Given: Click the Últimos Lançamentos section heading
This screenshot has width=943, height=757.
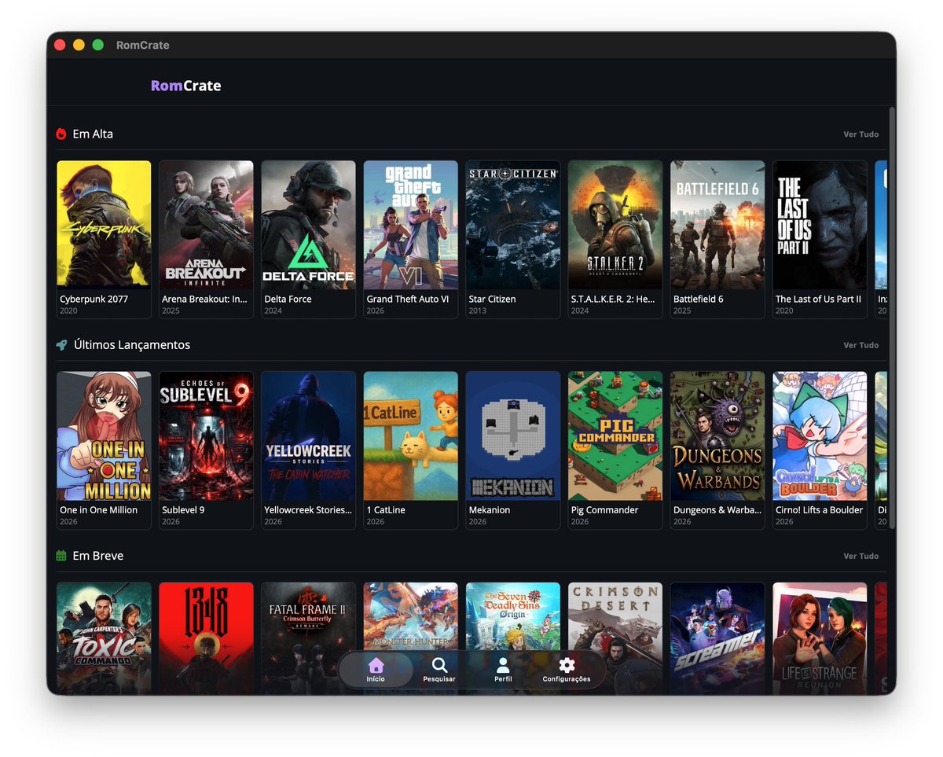Looking at the screenshot, I should [x=132, y=345].
